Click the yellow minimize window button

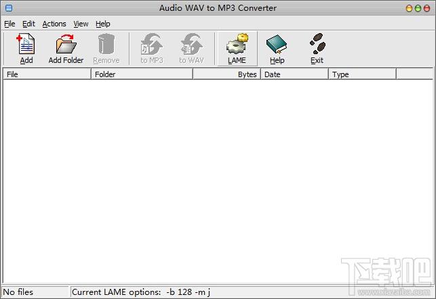click(x=409, y=8)
